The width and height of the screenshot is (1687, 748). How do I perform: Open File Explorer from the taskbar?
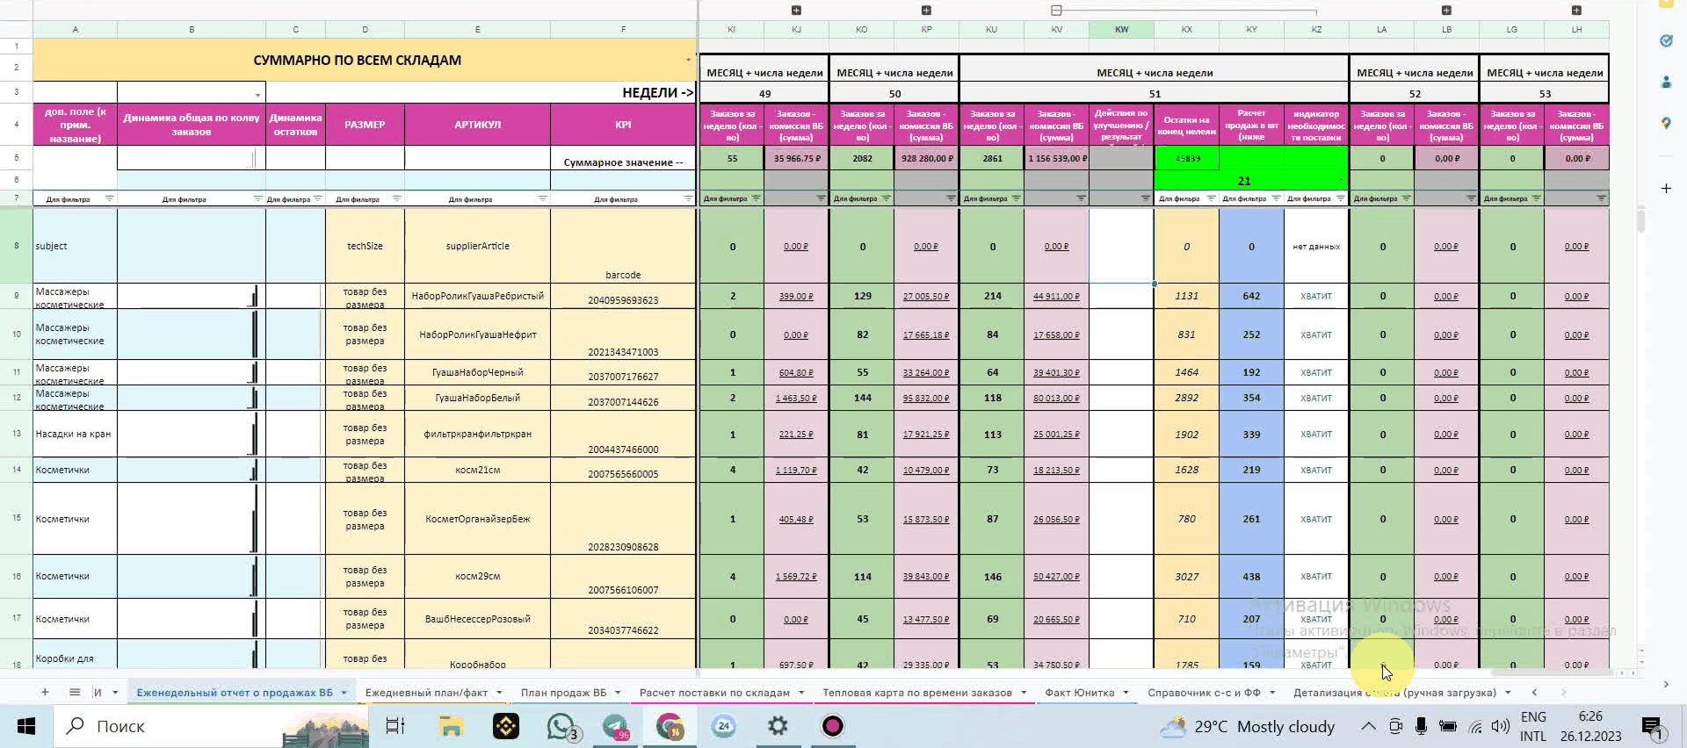point(451,726)
